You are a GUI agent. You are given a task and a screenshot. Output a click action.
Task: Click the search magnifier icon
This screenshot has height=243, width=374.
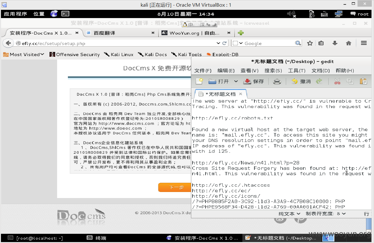click(x=298, y=43)
